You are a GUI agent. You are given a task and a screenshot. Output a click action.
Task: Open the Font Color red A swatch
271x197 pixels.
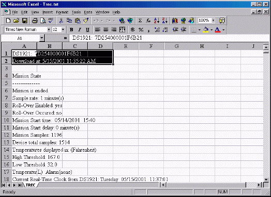tap(218, 29)
